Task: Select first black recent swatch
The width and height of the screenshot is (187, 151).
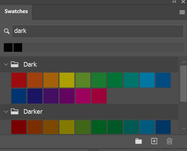Action: pyautogui.click(x=8, y=47)
